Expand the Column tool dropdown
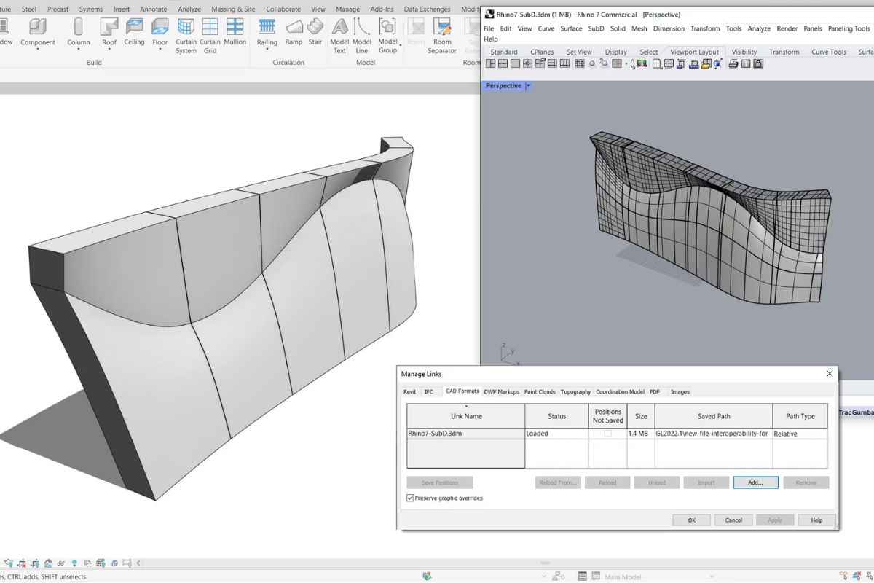 point(79,50)
